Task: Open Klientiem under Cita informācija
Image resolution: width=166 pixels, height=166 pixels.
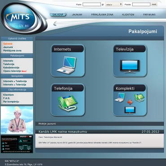Action: [x=9, y=95]
